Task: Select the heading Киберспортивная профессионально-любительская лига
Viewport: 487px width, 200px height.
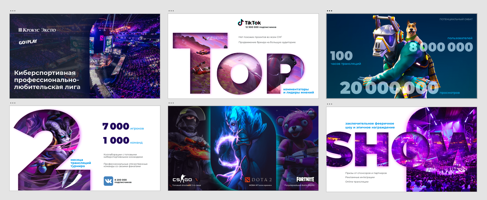Action: click(47, 80)
